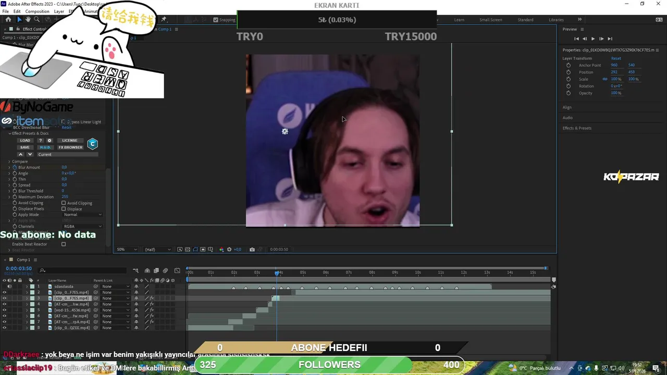This screenshot has width=667, height=375.
Task: Toggle Blur Amount stopwatch
Action: pos(15,167)
